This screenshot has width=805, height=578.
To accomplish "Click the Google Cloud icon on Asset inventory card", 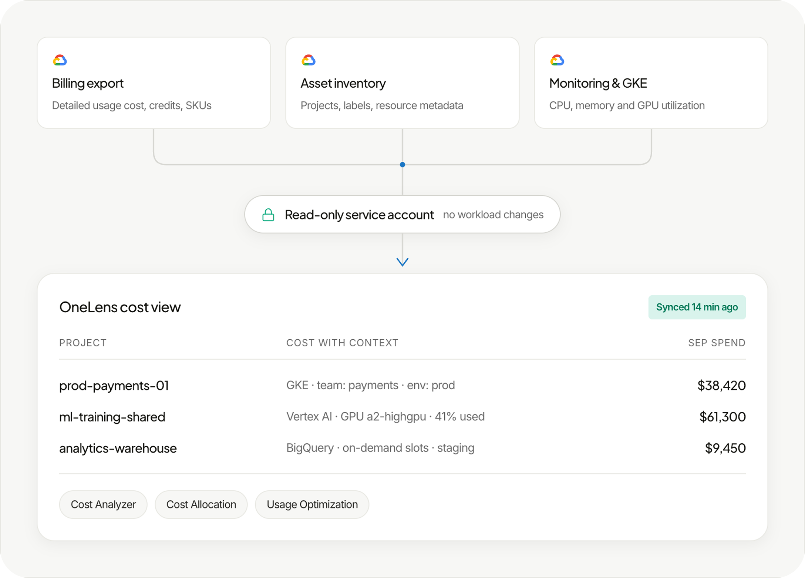I will pyautogui.click(x=309, y=60).
